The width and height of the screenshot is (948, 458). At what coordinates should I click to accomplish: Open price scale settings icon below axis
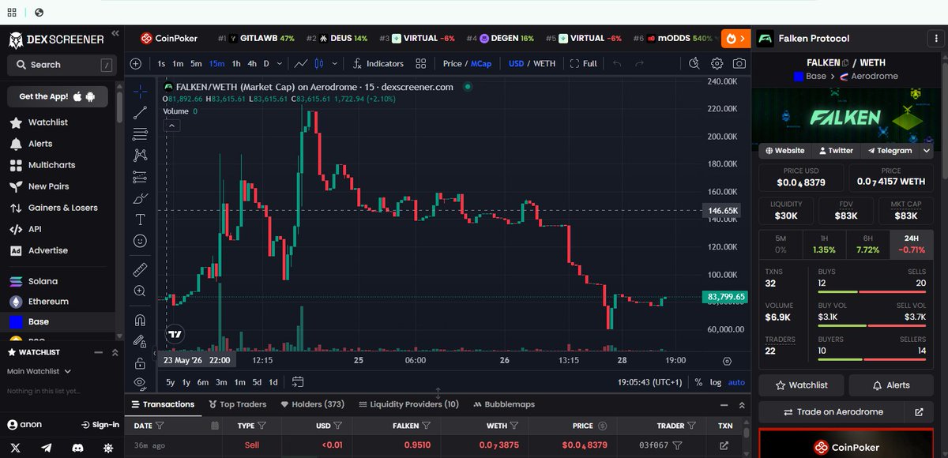pyautogui.click(x=727, y=361)
